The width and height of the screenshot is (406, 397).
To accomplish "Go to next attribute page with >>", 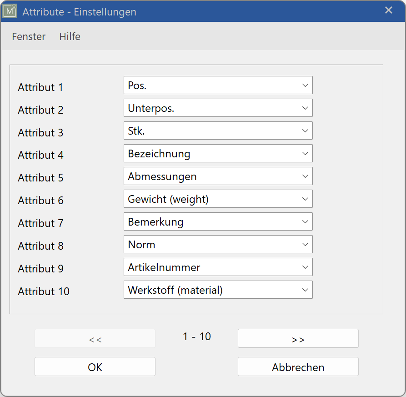I will tap(298, 338).
